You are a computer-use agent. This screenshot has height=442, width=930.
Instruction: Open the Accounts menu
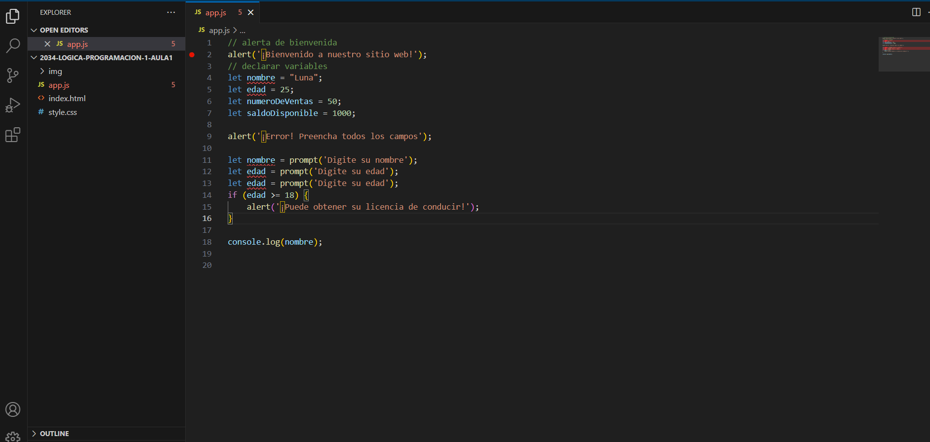click(x=13, y=409)
